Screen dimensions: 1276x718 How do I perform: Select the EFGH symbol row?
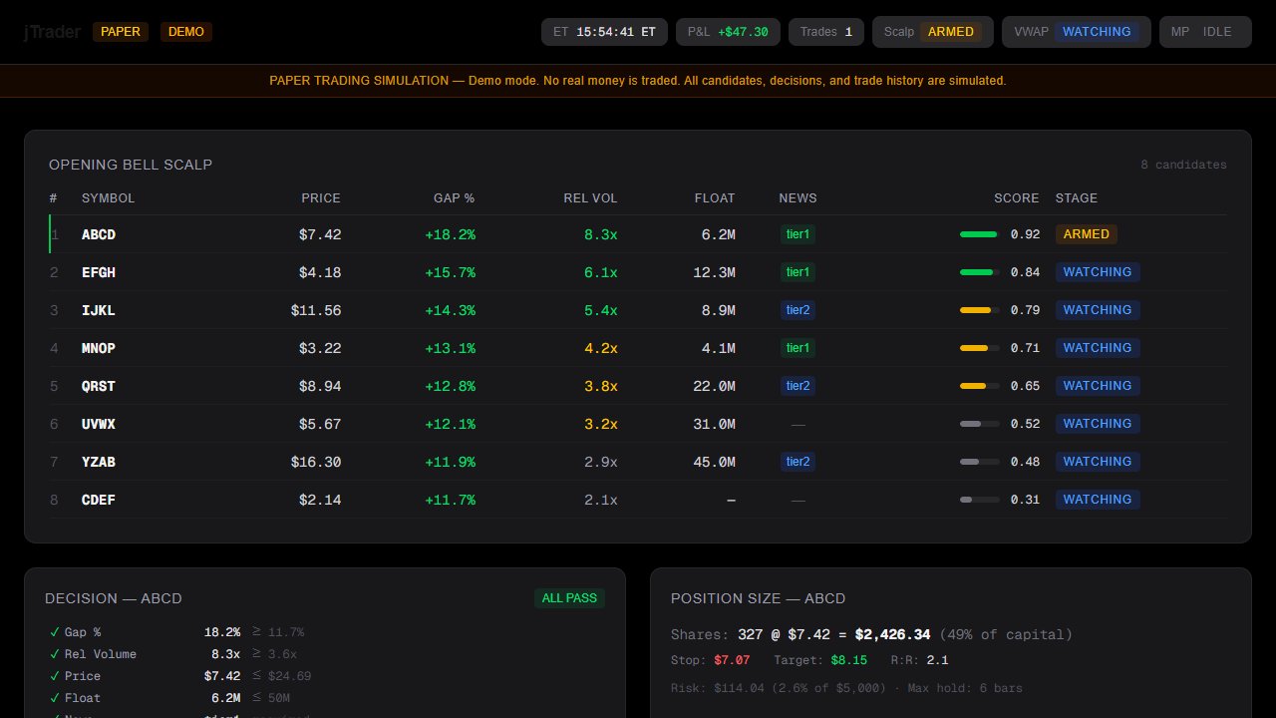pyautogui.click(x=638, y=272)
